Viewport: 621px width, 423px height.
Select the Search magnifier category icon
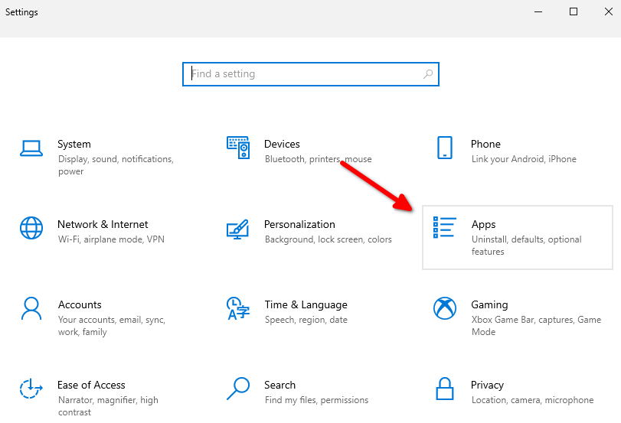[x=238, y=389]
